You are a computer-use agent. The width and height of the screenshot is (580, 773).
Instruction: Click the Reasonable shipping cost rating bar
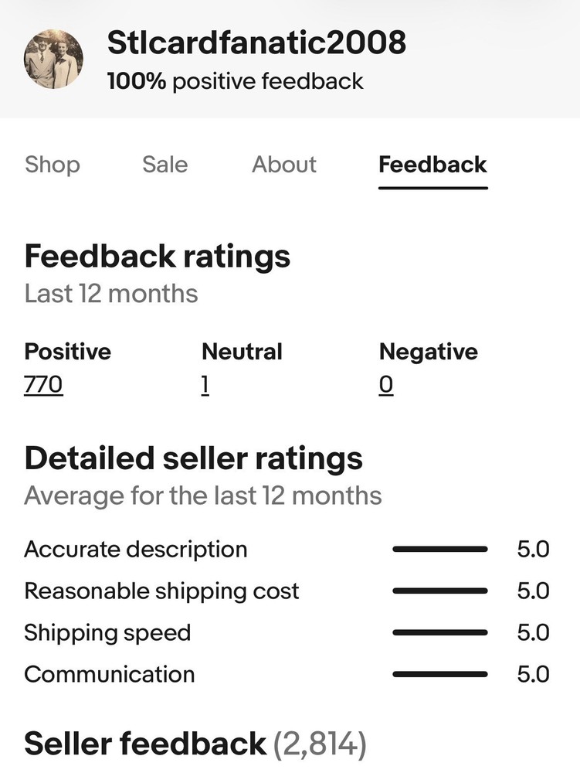click(439, 591)
